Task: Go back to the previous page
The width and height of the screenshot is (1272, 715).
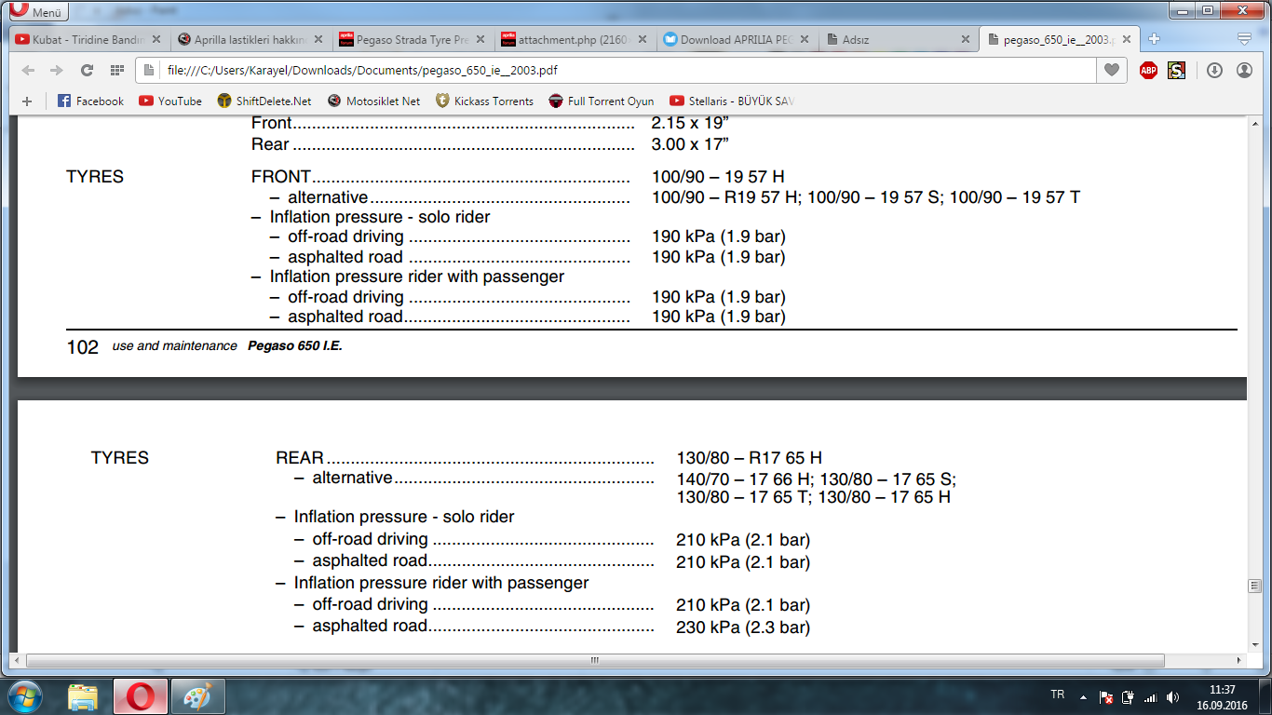Action: pos(28,71)
